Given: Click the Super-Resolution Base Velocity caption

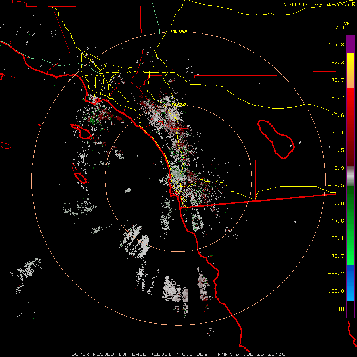Looking at the screenshot, I should [178, 354].
